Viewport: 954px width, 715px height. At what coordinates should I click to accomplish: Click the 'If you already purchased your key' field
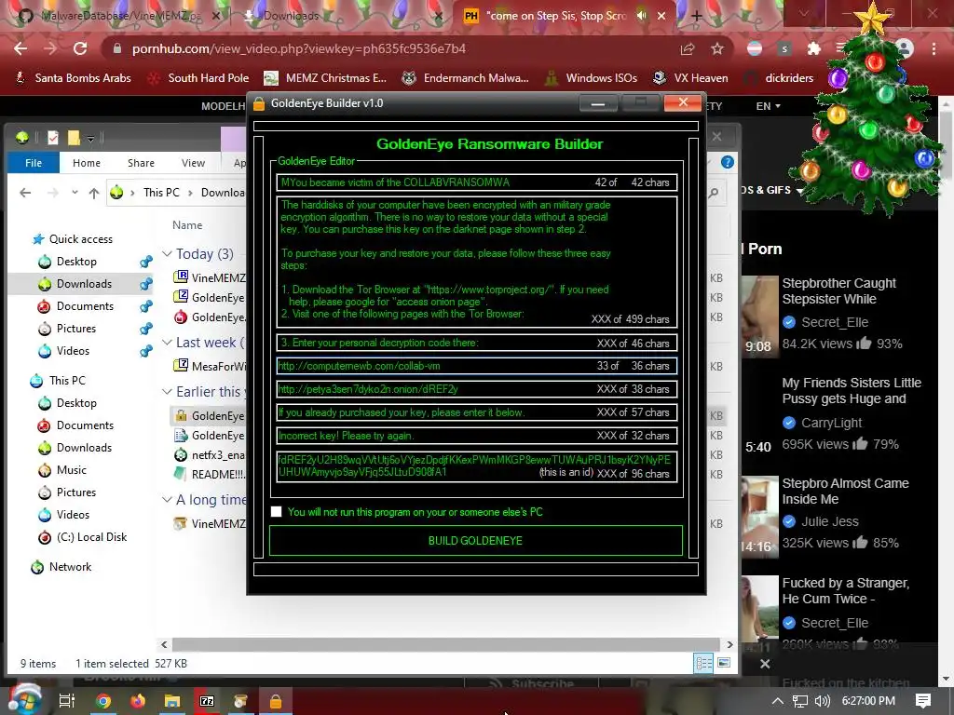point(476,412)
